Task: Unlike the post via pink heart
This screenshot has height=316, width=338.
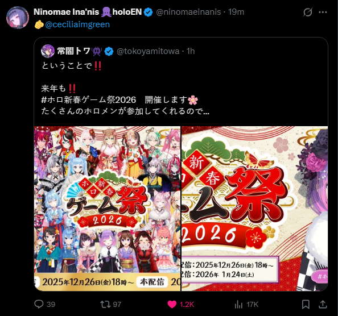Action: pos(172,305)
